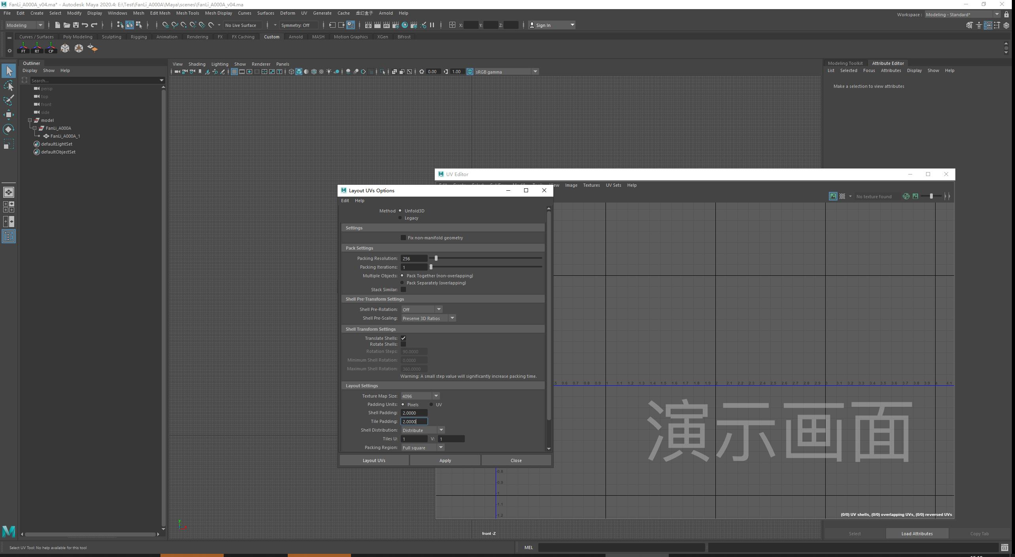Screen dimensions: 1015x557
Task: Click the Layout UVs button
Action: coord(374,460)
